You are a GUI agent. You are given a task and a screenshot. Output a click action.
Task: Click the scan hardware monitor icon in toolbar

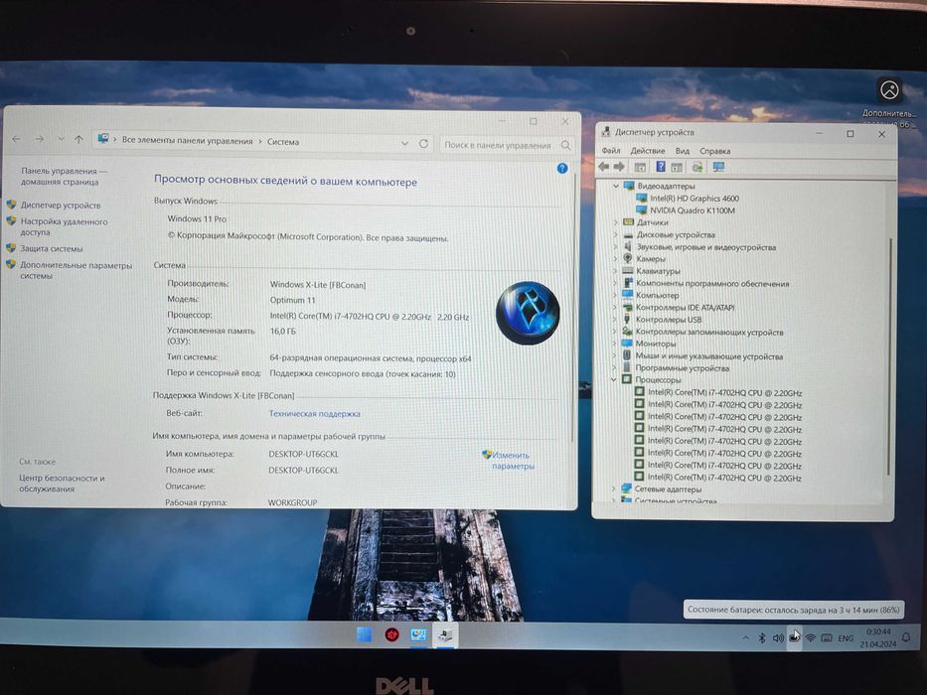[718, 167]
